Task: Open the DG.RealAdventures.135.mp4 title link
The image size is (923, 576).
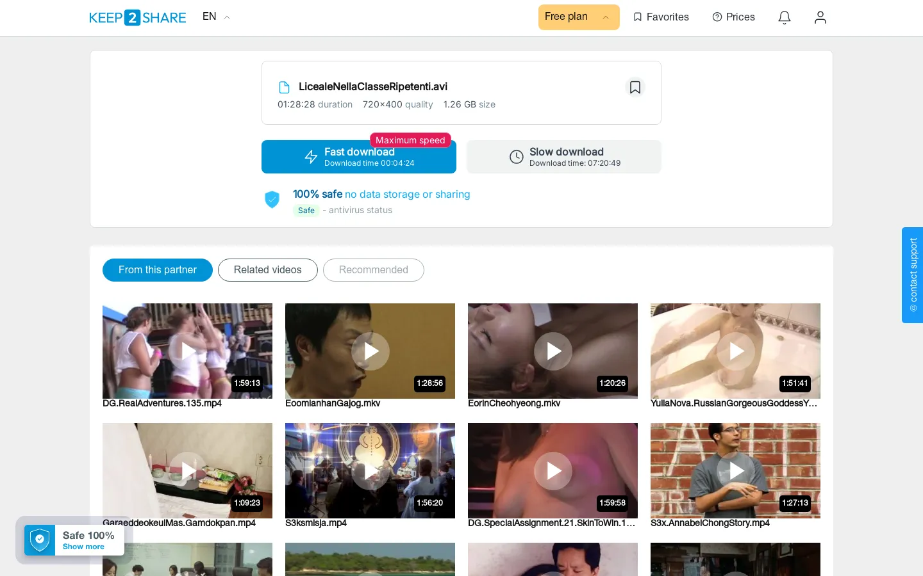Action: click(162, 403)
